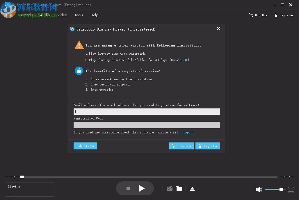Minimize the player window
The image size is (299, 200).
point(275,5)
